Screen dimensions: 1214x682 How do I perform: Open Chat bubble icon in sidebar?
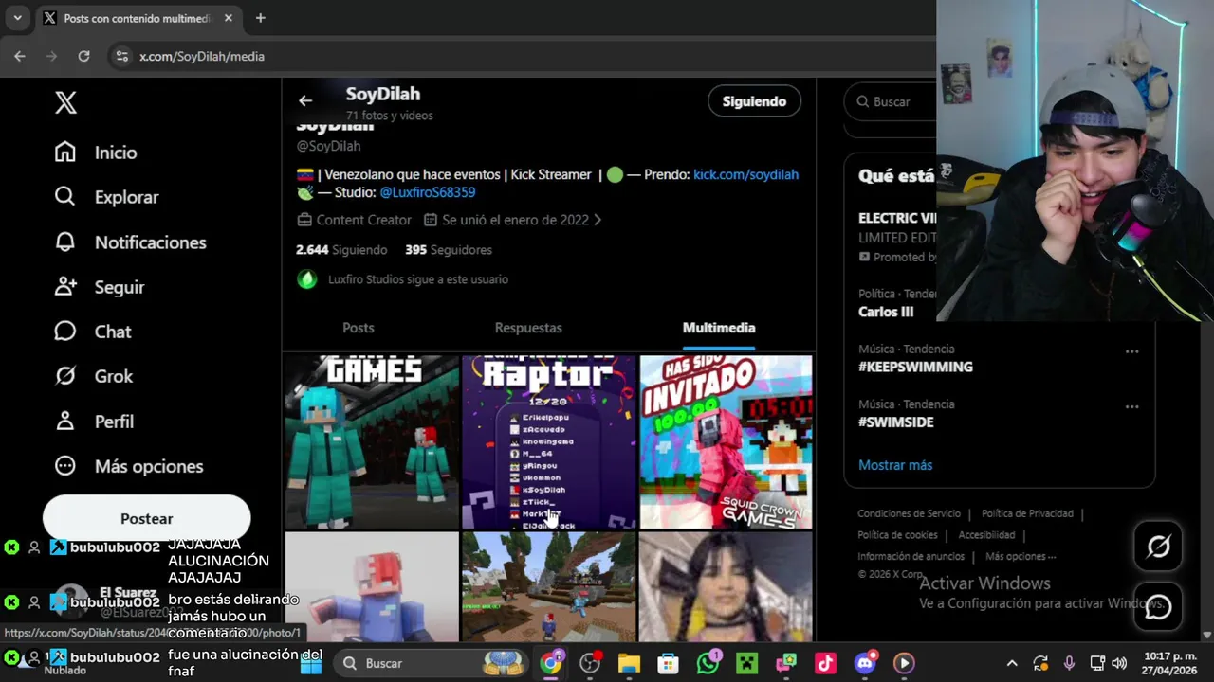click(x=64, y=331)
